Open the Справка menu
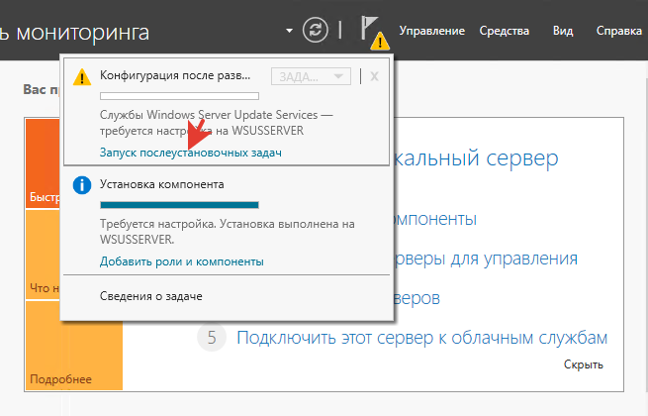Image resolution: width=648 pixels, height=416 pixels. click(618, 31)
